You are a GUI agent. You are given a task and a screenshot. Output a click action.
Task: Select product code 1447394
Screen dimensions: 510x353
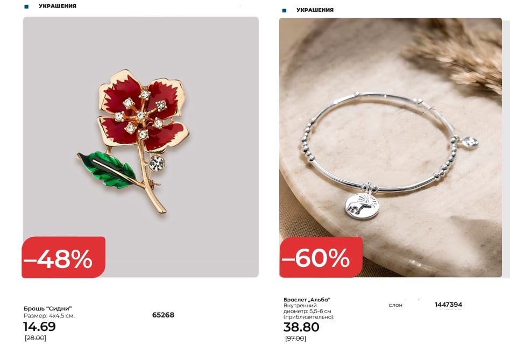[x=448, y=305]
